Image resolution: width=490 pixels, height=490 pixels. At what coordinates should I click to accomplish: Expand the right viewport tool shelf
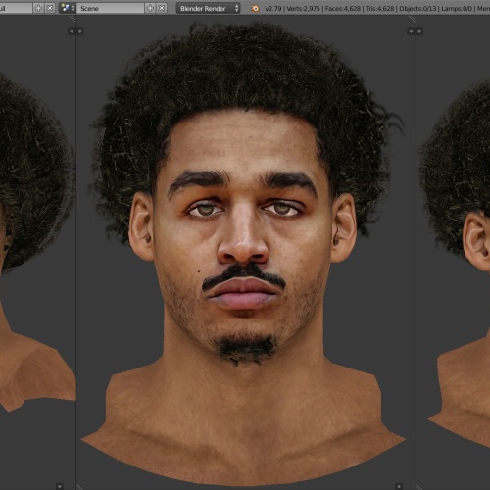coord(419,31)
